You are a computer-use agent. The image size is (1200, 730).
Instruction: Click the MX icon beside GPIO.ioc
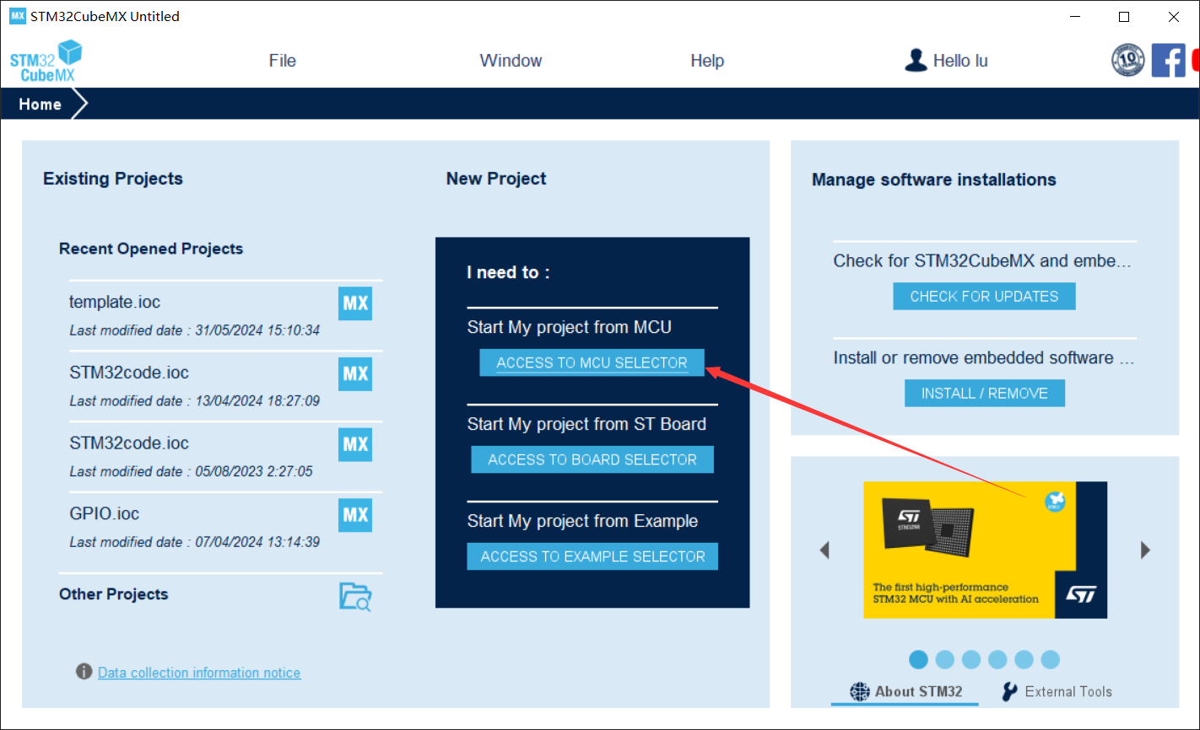(x=355, y=515)
